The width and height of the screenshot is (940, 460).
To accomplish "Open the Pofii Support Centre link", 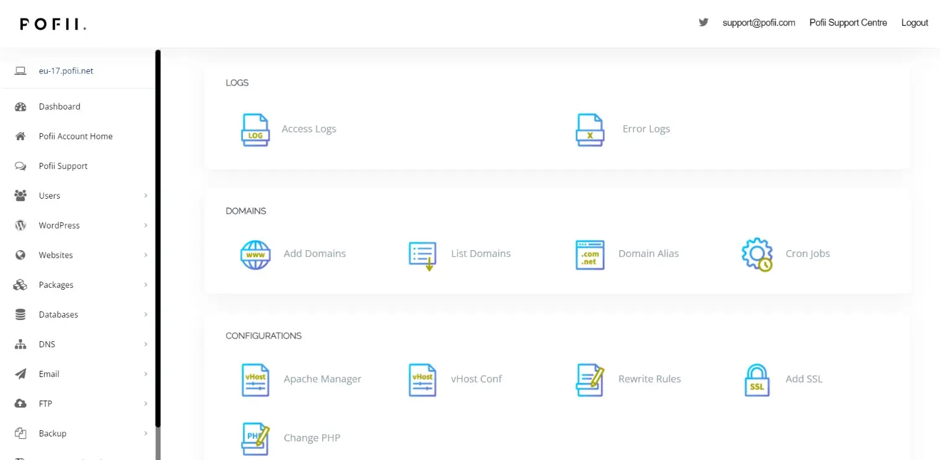I will pyautogui.click(x=848, y=22).
